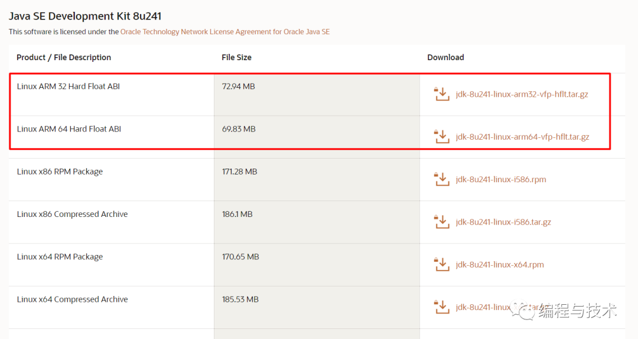This screenshot has height=339, width=638.
Task: Click download icon for jdk-8u241-linux-i586.rpm
Action: (x=442, y=179)
